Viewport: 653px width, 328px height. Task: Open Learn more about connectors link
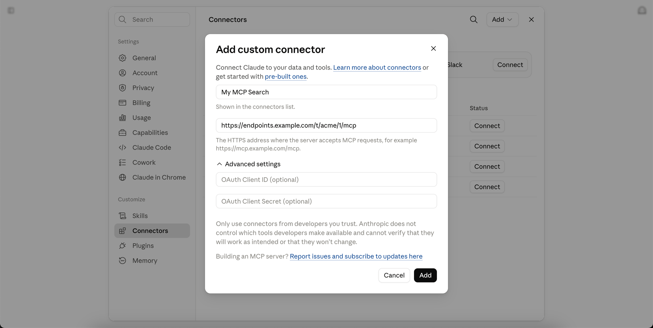pos(377,67)
